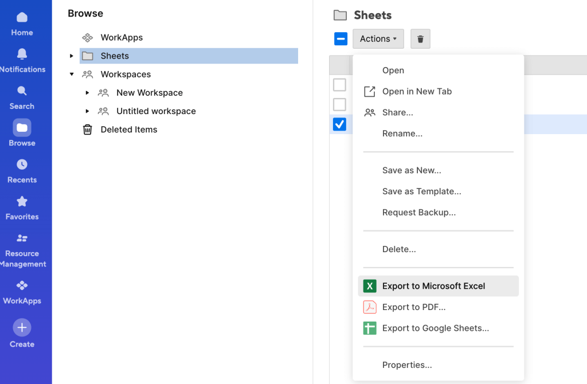Screen dimensions: 587x384
Task: Click the Create plus icon
Action: coord(22,327)
